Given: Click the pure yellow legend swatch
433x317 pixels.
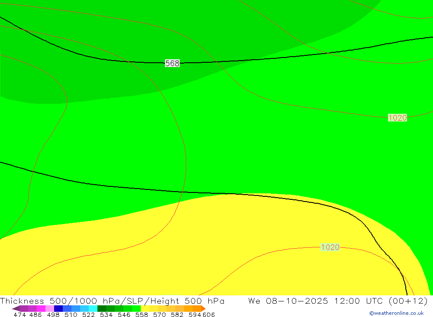Looking at the screenshot, I should tap(145, 308).
